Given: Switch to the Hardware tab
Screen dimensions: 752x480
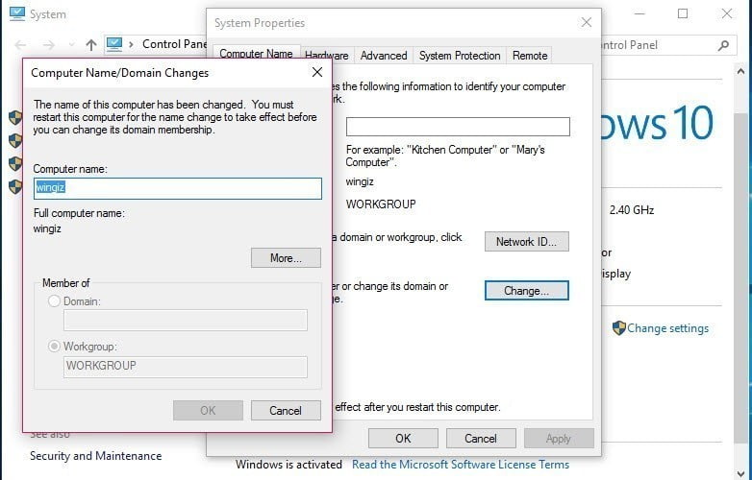Looking at the screenshot, I should pyautogui.click(x=326, y=56).
